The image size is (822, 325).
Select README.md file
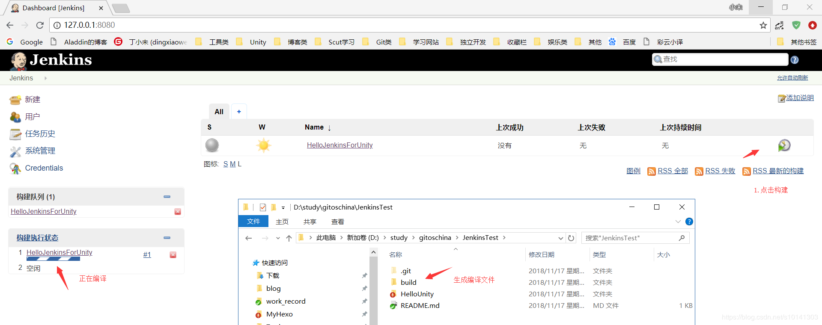(420, 306)
